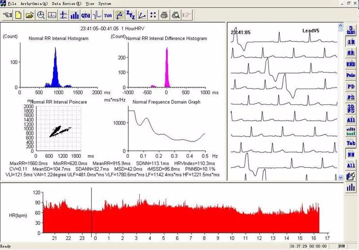Click the PNN50=10.1% value
Screen dimensions: 359x250
pos(200,169)
